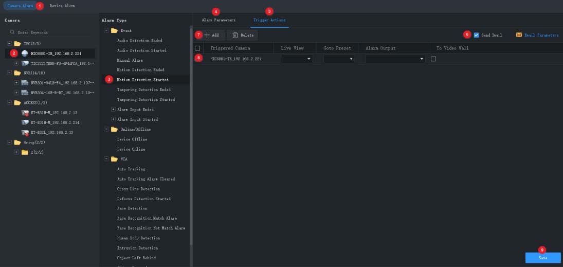Click the NVR folder icon
The image size is (563, 267).
coord(17,73)
